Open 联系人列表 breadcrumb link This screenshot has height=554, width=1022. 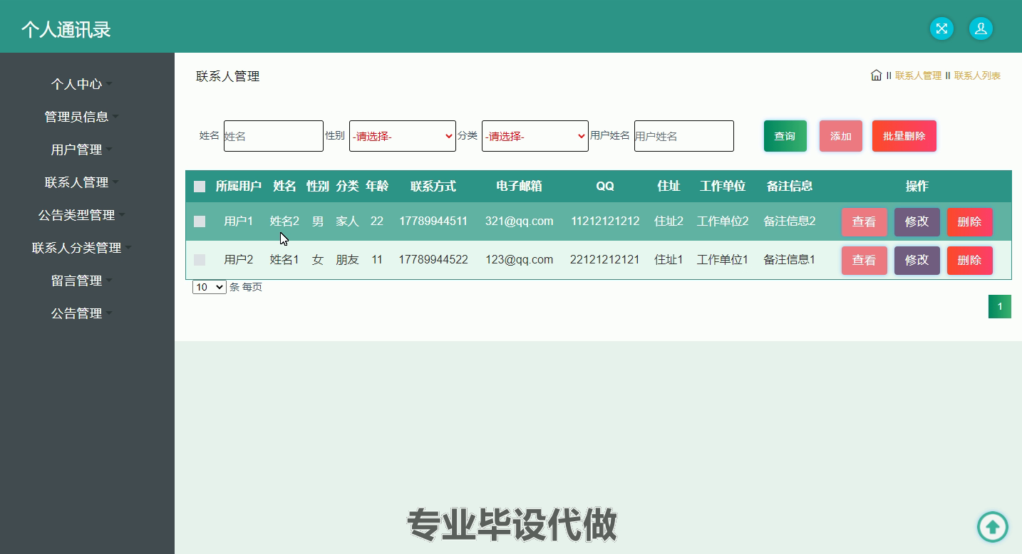[977, 75]
